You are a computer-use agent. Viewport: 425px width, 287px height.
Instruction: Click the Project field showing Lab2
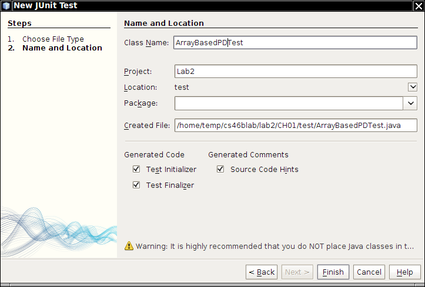click(x=295, y=72)
